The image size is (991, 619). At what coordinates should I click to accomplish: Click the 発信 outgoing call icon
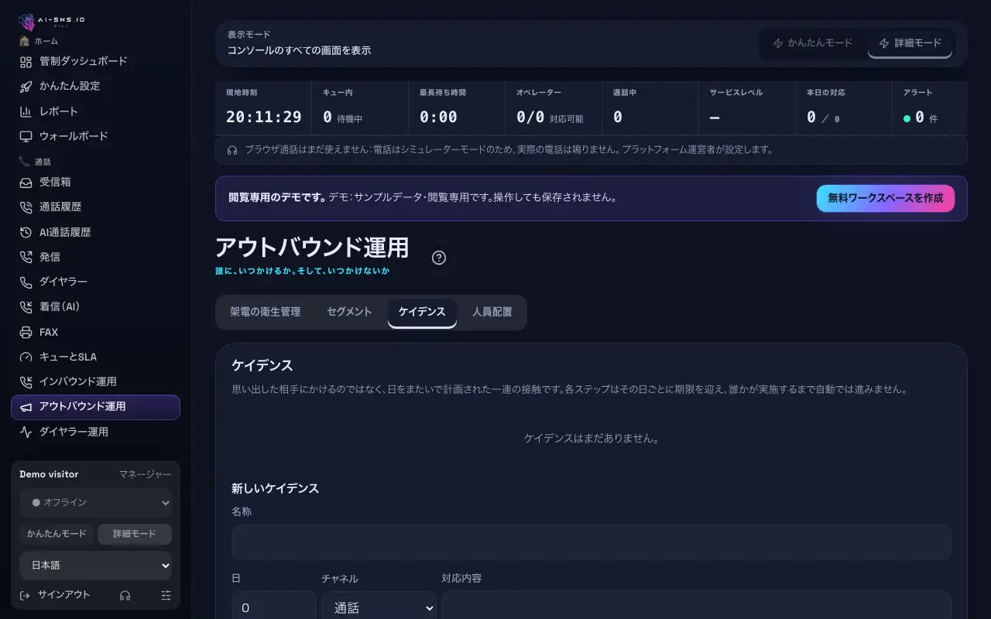tap(26, 257)
